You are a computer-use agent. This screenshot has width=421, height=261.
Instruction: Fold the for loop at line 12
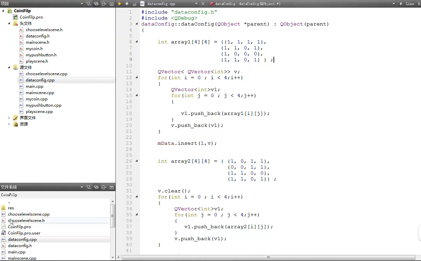137,78
